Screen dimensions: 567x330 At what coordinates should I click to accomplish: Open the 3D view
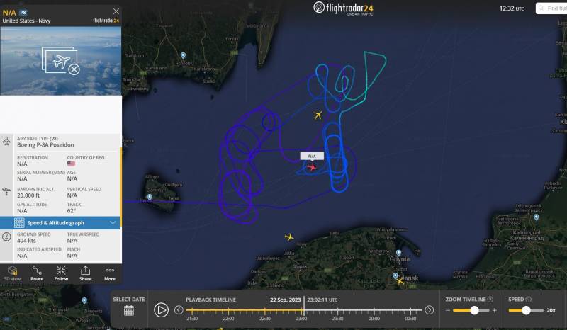pos(12,273)
